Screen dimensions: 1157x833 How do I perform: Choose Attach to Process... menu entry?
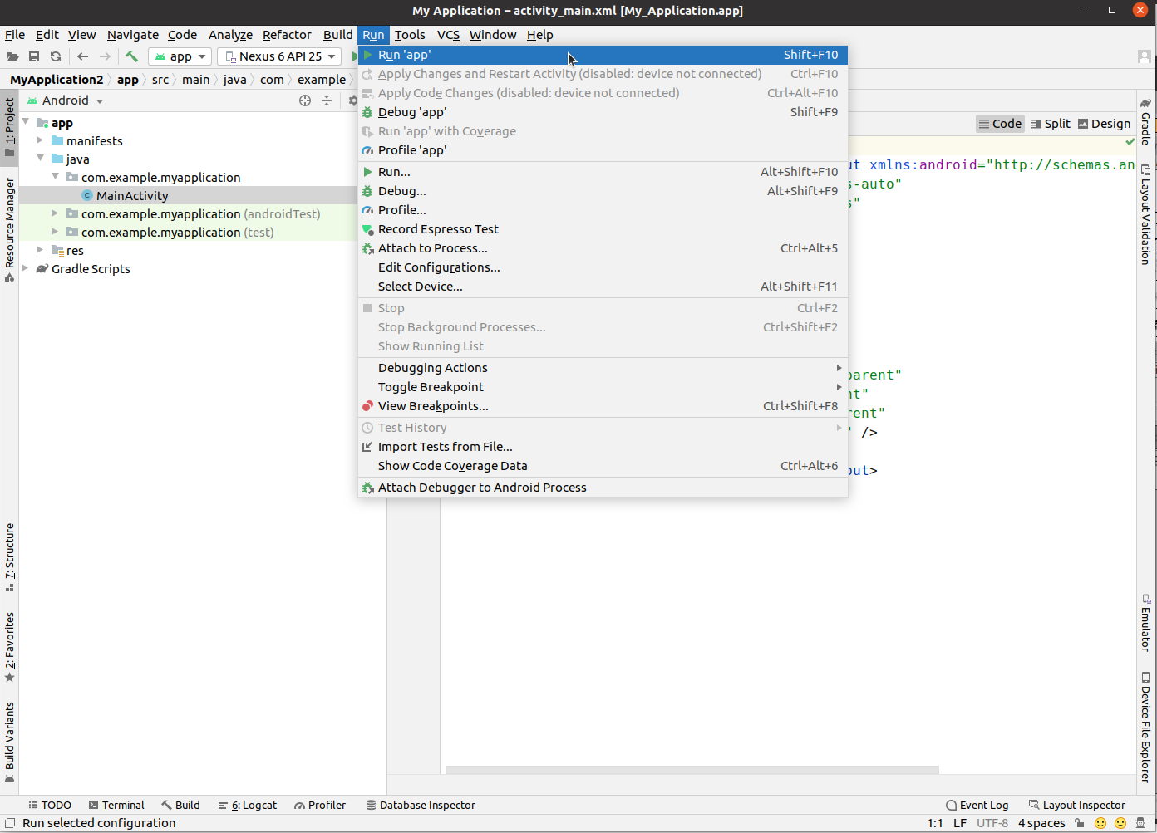pyautogui.click(x=603, y=248)
